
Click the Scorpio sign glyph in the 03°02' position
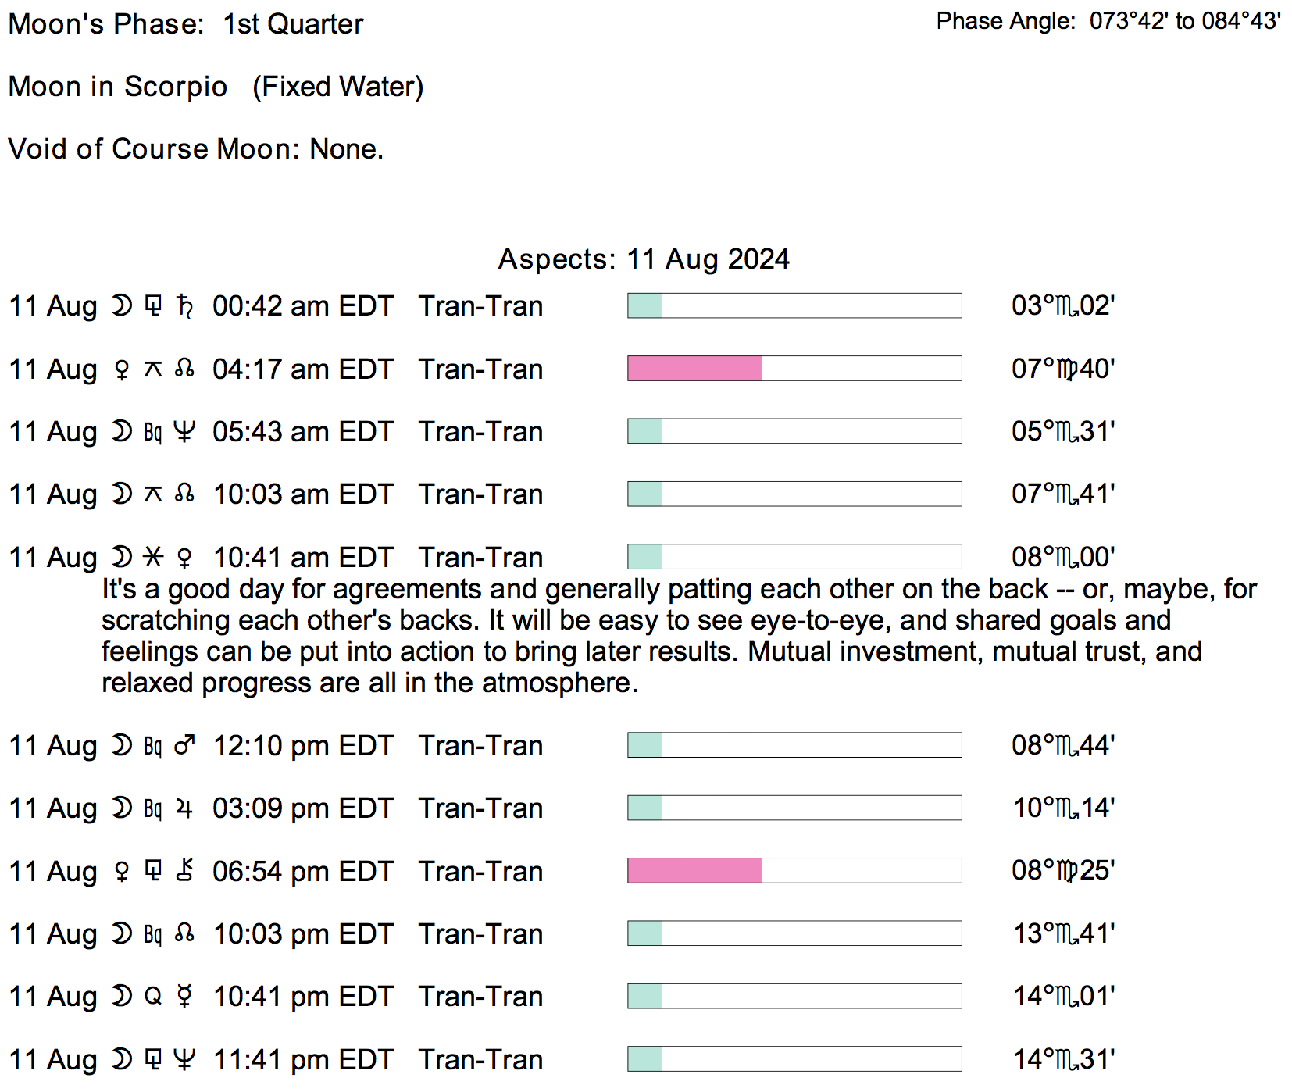1067,306
